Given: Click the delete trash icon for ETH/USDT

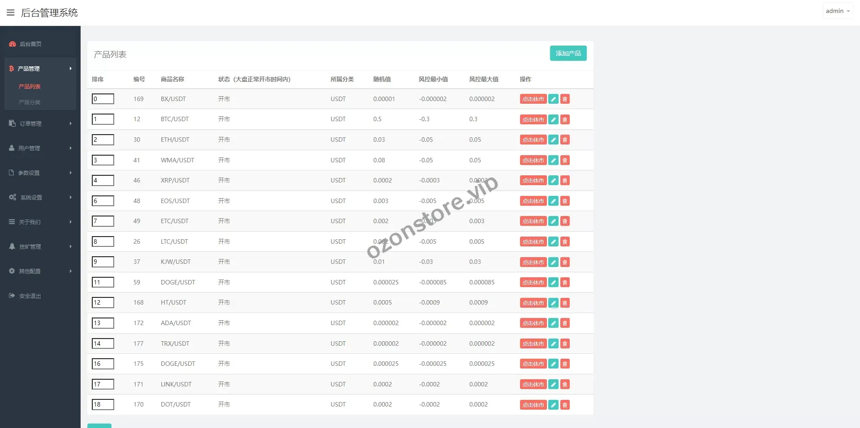Looking at the screenshot, I should (x=565, y=140).
